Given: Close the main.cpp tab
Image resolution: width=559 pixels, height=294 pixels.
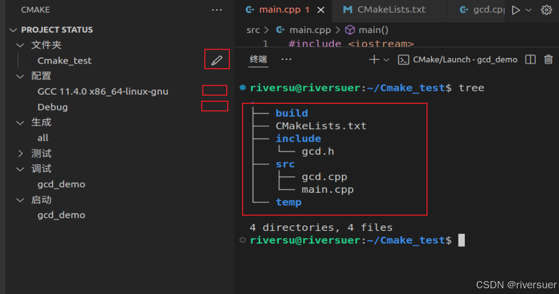Looking at the screenshot, I should (x=321, y=10).
